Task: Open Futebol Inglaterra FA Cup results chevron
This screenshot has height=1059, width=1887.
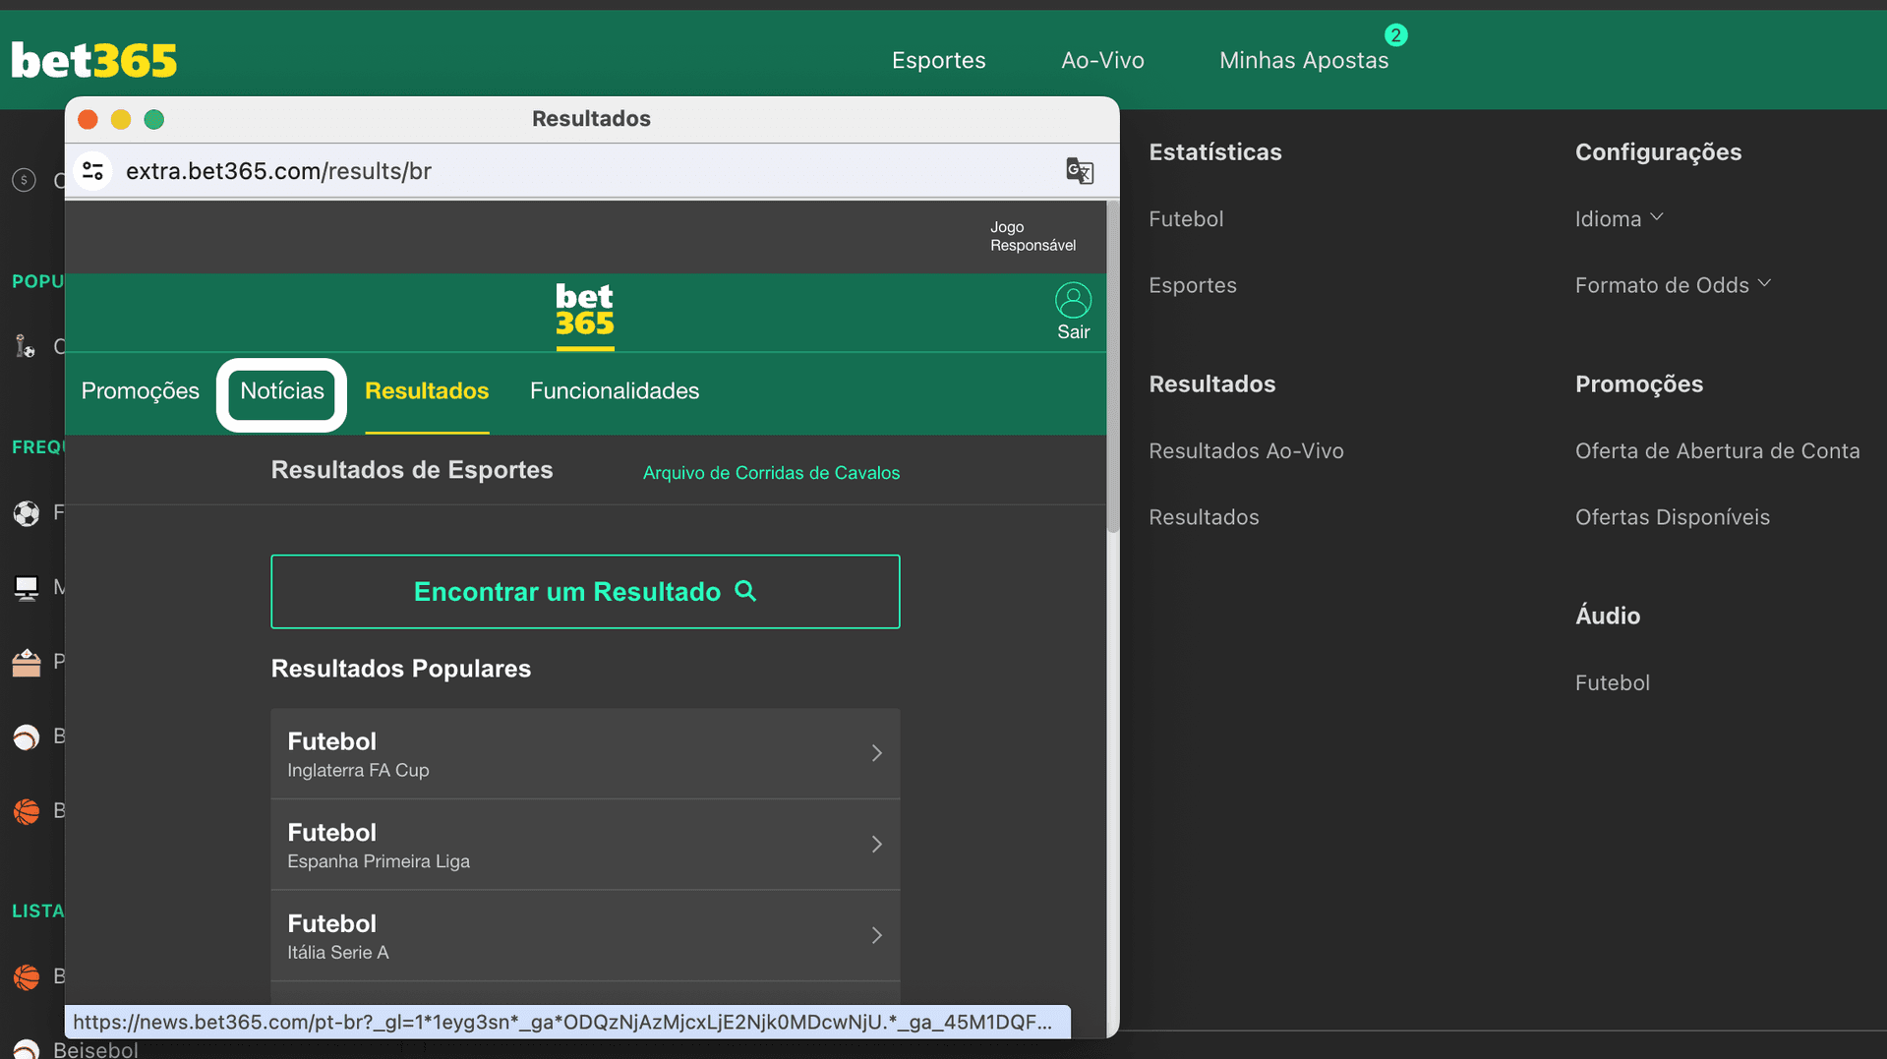Action: (x=877, y=753)
